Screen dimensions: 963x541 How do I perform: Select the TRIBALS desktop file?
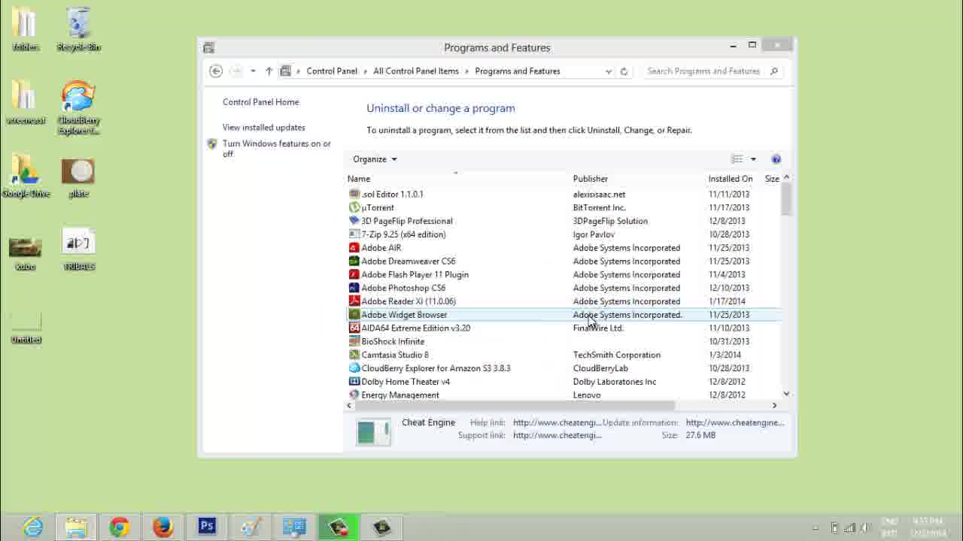tap(79, 249)
